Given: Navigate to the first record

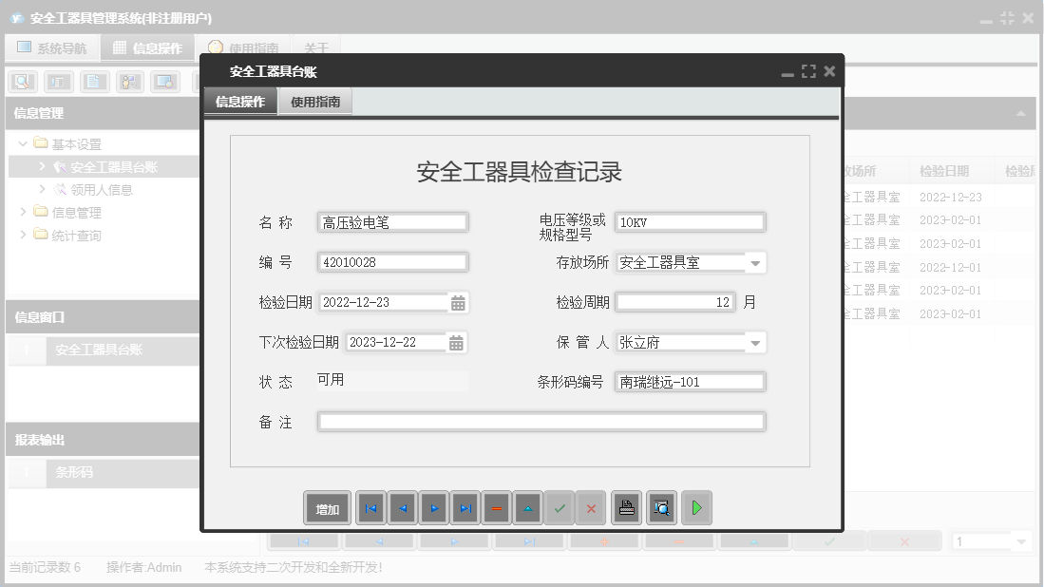Looking at the screenshot, I should pos(370,507).
